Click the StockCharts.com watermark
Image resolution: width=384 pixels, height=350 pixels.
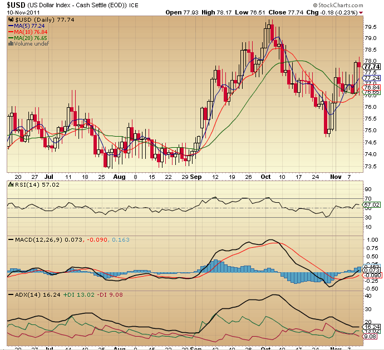[x=349, y=5]
